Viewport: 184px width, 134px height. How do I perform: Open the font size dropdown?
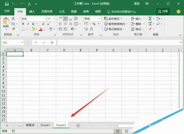point(54,19)
